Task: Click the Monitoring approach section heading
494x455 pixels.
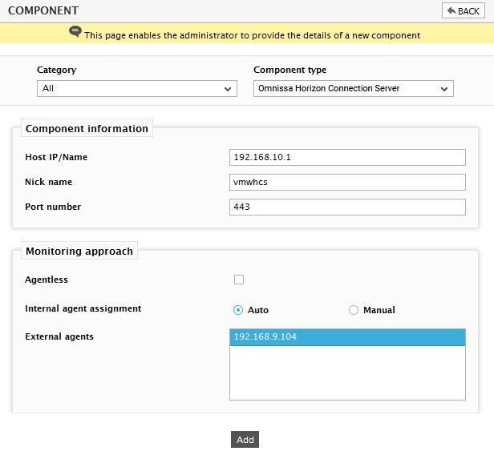Action: [79, 251]
